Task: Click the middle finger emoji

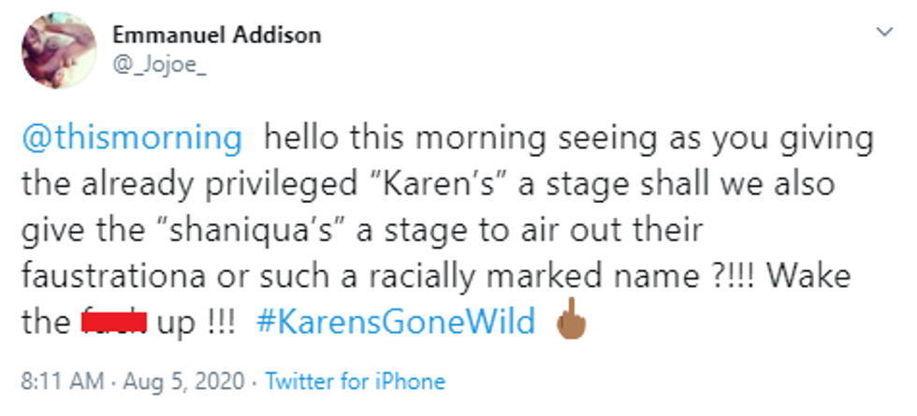Action: tap(569, 323)
